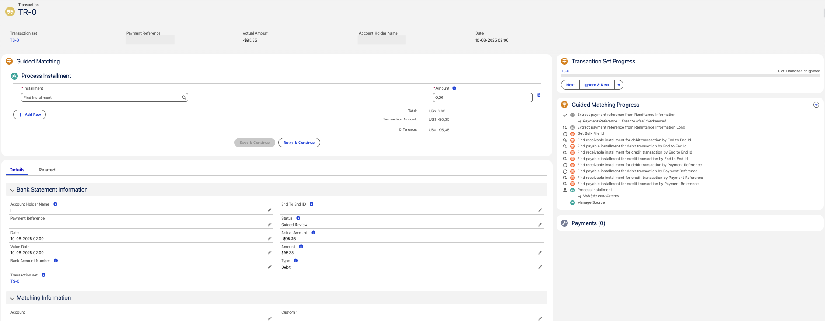The width and height of the screenshot is (825, 321).
Task: Edit the Status field pencil icon
Action: click(540, 225)
